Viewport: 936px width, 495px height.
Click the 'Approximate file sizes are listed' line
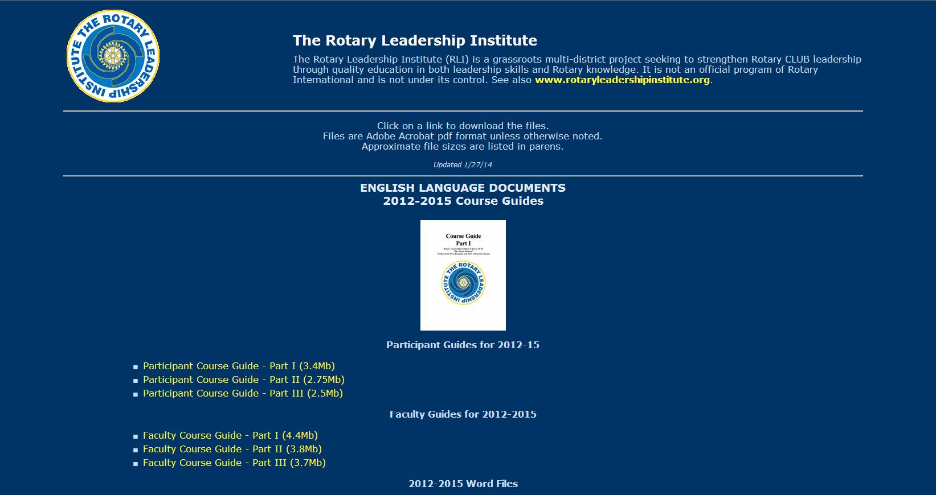coord(463,146)
